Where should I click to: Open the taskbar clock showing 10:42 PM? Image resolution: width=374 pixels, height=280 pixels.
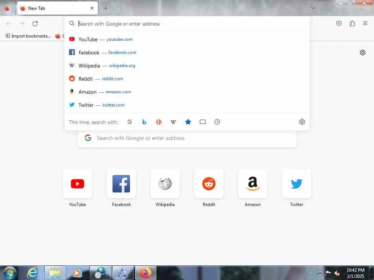(x=355, y=273)
